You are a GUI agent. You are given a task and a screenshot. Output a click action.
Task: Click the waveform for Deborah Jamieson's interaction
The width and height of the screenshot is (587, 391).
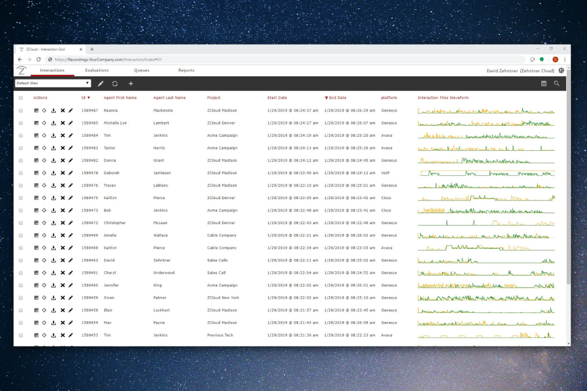click(x=486, y=173)
